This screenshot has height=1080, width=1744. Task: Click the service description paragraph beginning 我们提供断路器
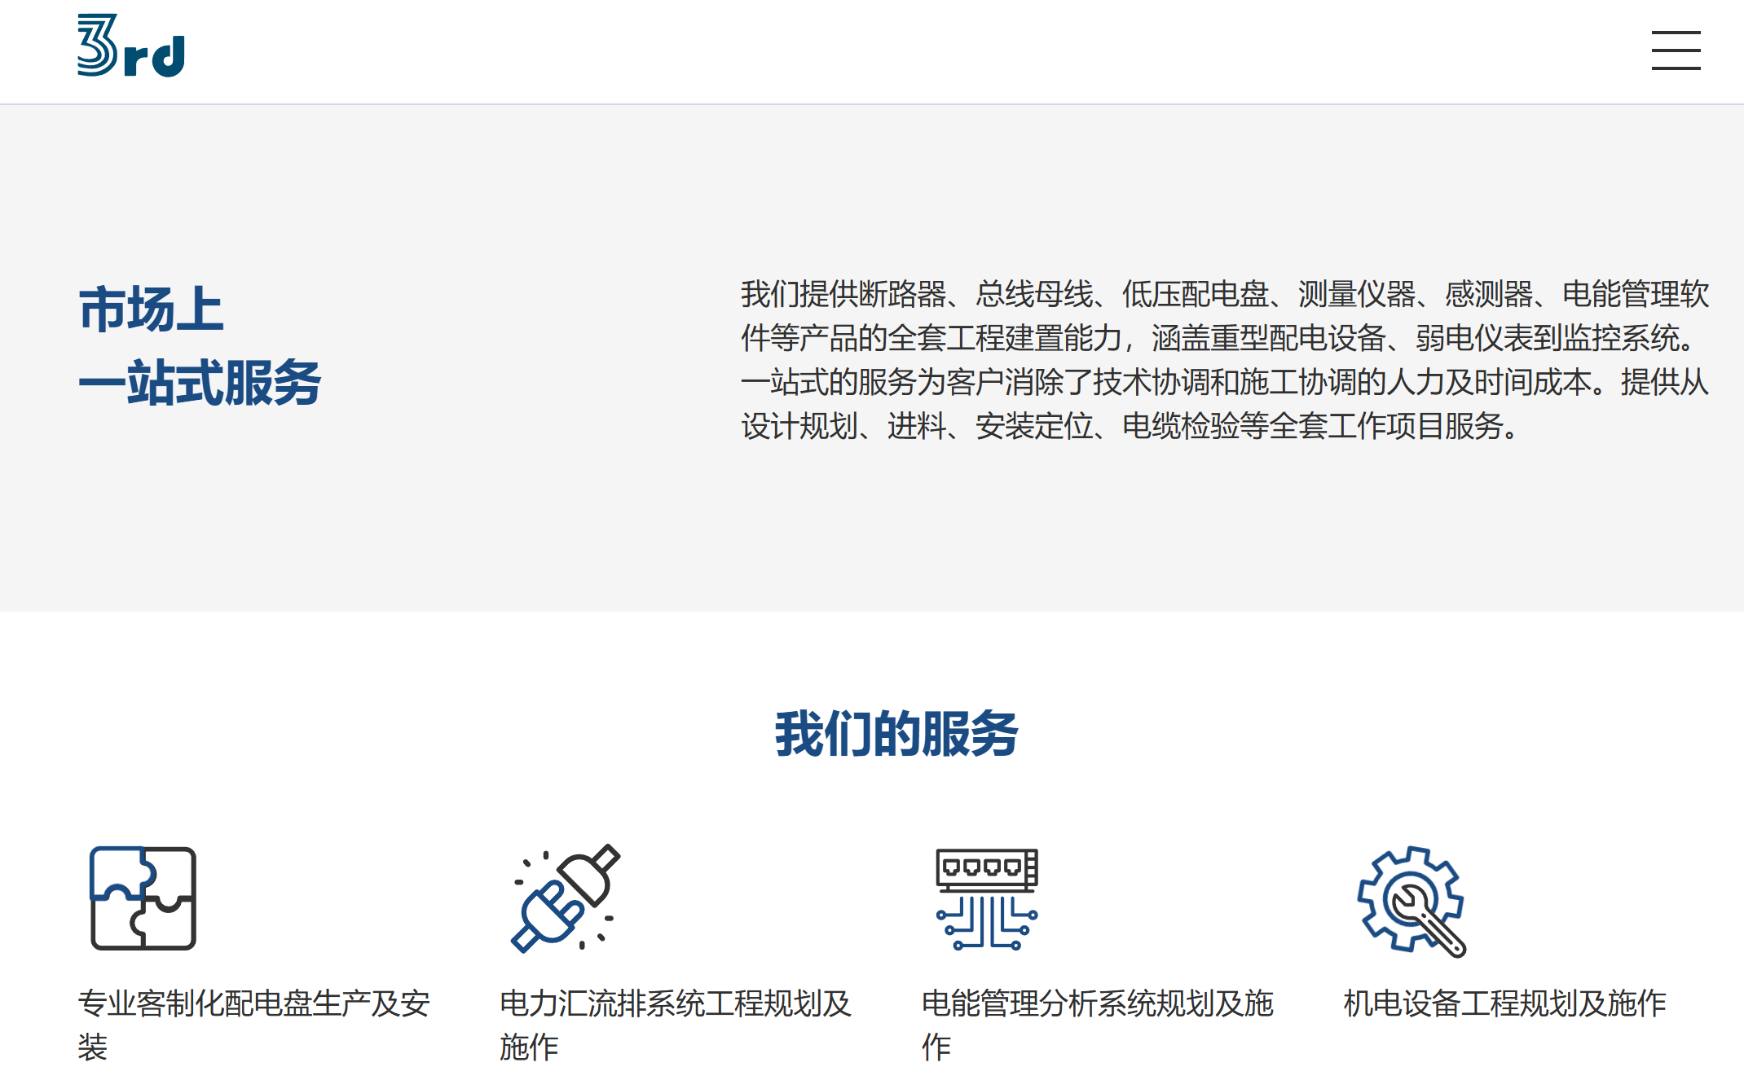point(1224,359)
